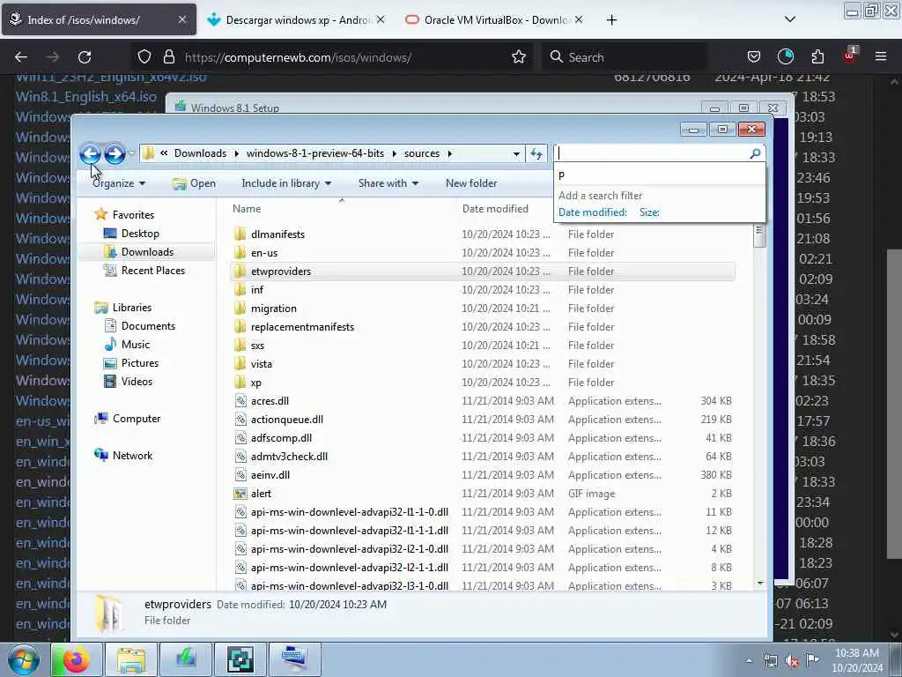Image resolution: width=902 pixels, height=677 pixels.
Task: Show hidden tray icons arrow
Action: click(749, 661)
